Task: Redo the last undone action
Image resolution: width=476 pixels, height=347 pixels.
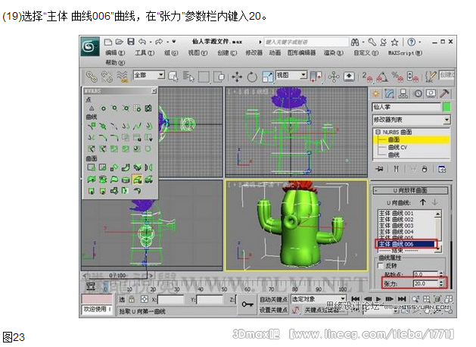Action: pos(159,42)
